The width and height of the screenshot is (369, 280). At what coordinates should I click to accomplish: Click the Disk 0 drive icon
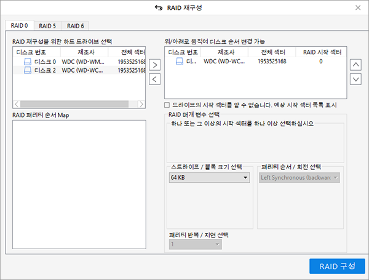[x=28, y=62]
